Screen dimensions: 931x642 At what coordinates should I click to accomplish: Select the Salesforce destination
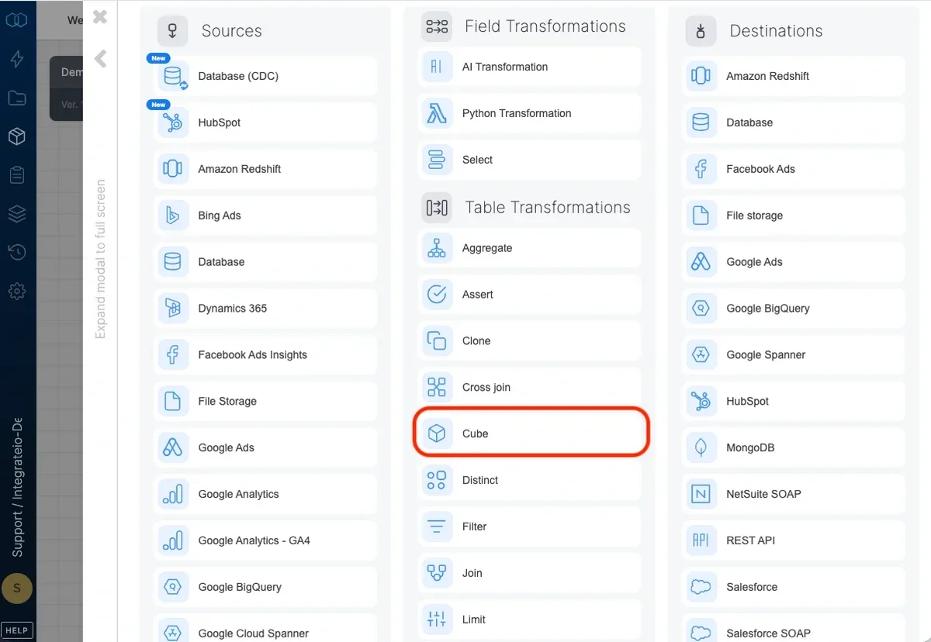tap(791, 587)
